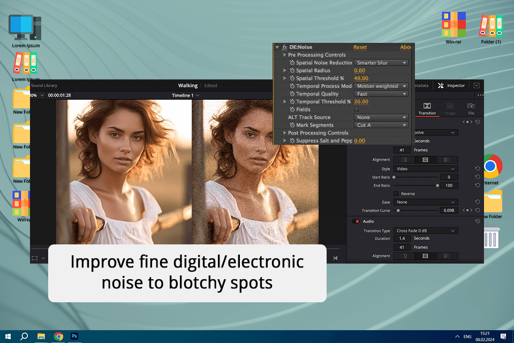The height and width of the screenshot is (343, 514).
Task: Reset the Start Ratio parameter
Action: coord(478,177)
